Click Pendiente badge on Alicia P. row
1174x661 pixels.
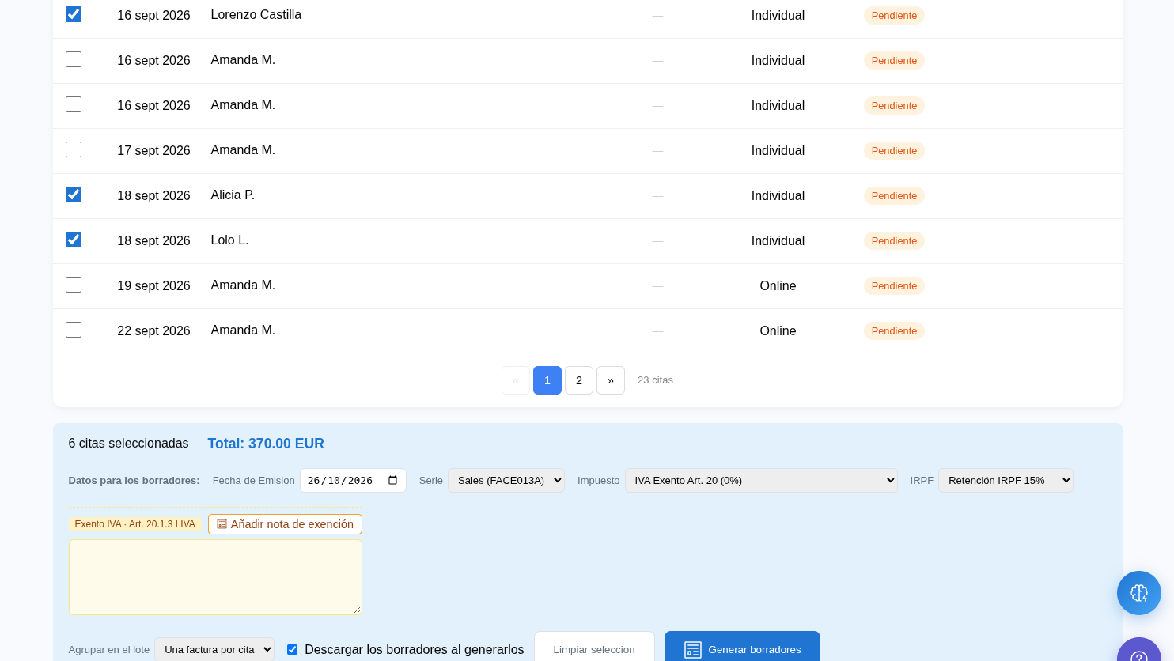(x=894, y=196)
